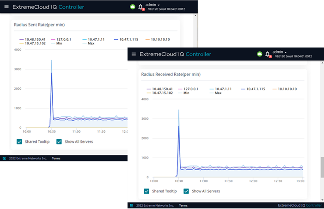
Task: Uncheck Show All Servers under Radius Sent Rate chart
Action: coord(59,141)
